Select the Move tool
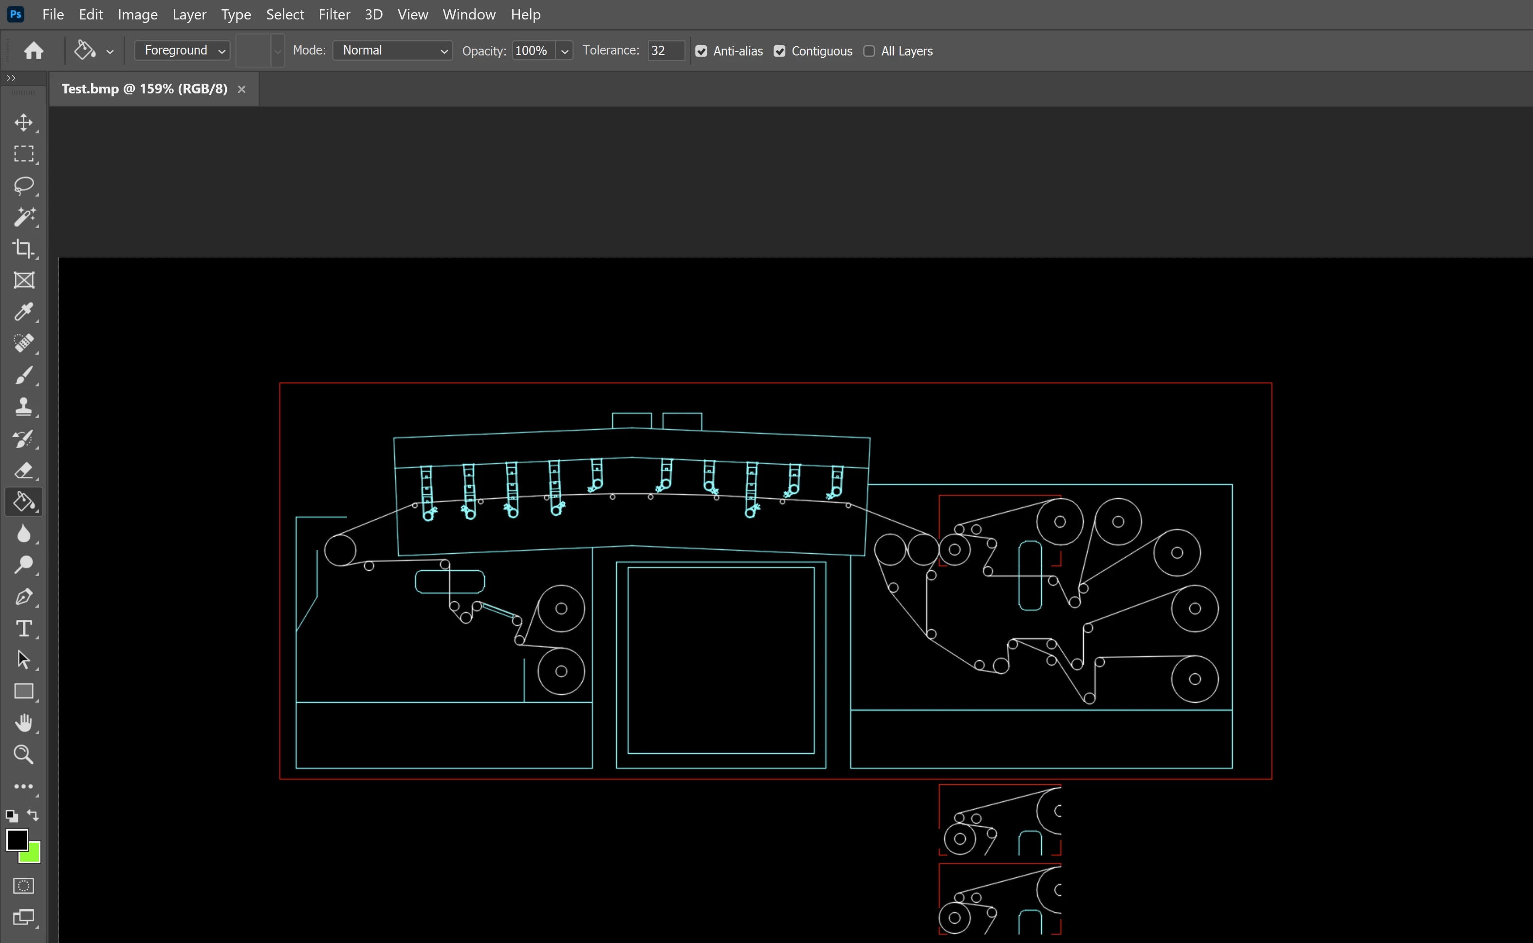 pyautogui.click(x=24, y=122)
